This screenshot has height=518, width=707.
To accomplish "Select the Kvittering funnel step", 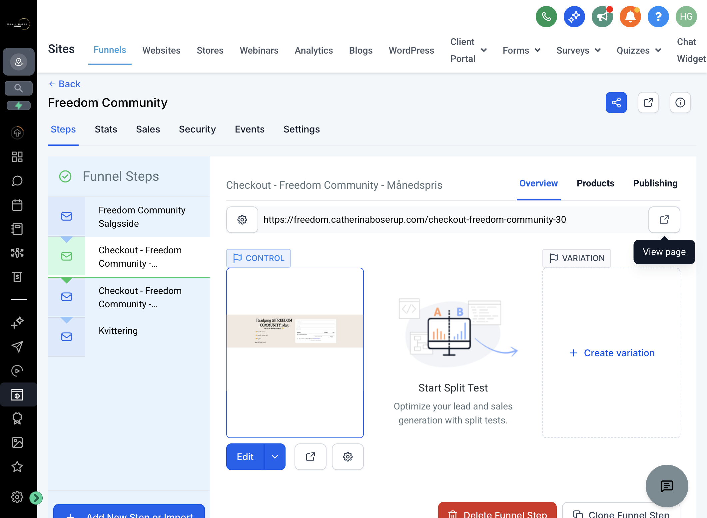I will point(129,337).
